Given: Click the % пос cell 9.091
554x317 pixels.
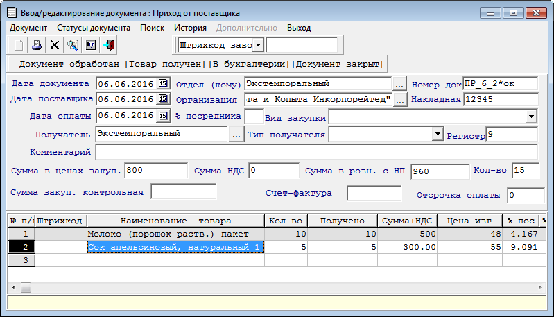Looking at the screenshot, I should click(521, 247).
